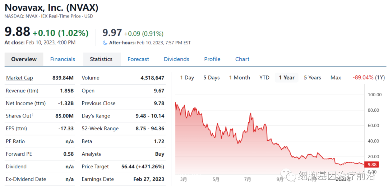This screenshot has height=193, width=388.
Task: Open the Overview tab
Action: [24, 59]
